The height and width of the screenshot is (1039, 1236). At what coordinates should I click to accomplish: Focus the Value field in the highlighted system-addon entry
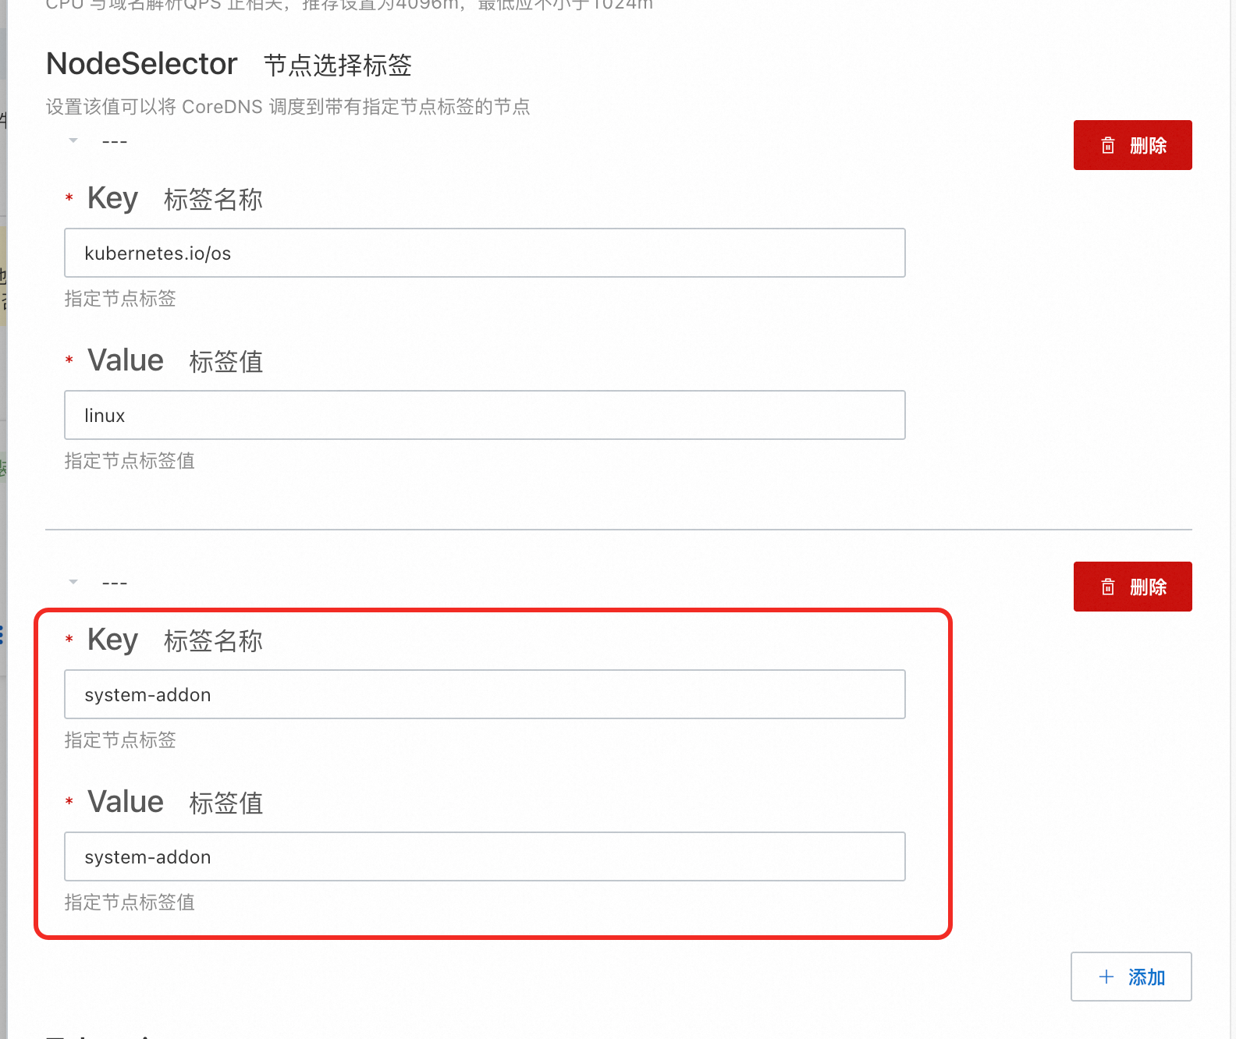(x=485, y=856)
